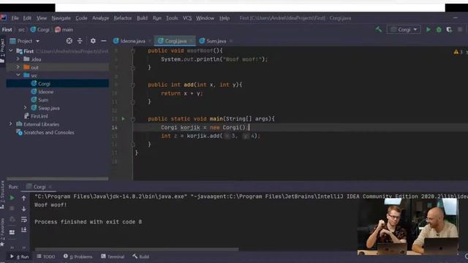Hide the Project panel with minus icon

click(x=104, y=41)
